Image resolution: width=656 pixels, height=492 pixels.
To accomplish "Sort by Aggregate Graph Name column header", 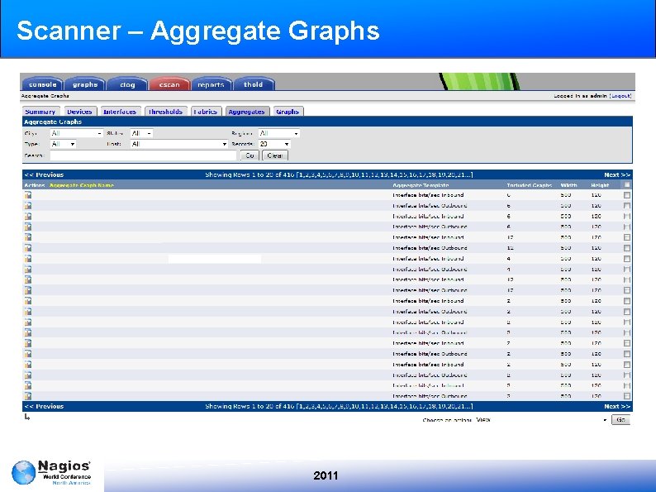I will 82,185.
